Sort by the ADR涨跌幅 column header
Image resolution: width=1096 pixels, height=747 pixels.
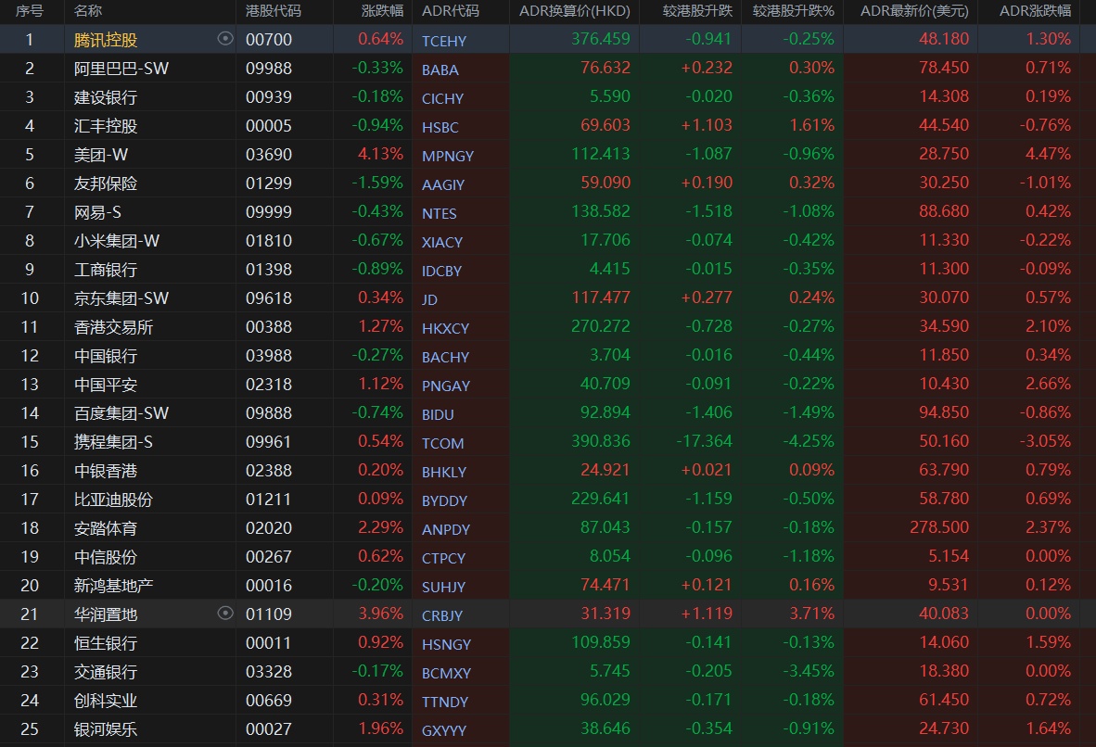pyautogui.click(x=1035, y=11)
